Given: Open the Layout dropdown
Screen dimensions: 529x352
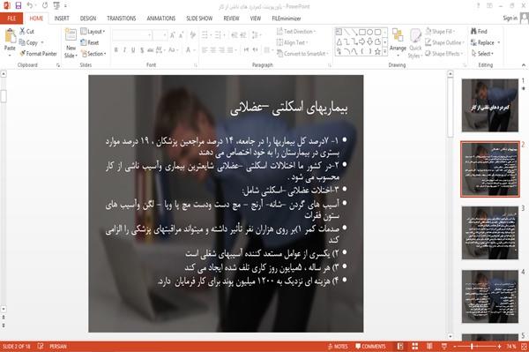Looking at the screenshot, I should (93, 32).
